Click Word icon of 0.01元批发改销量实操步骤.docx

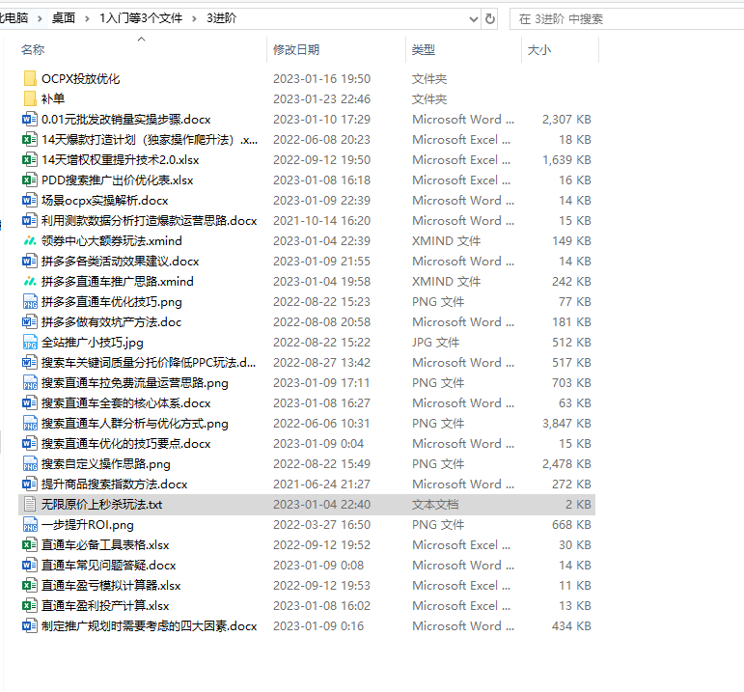30,119
